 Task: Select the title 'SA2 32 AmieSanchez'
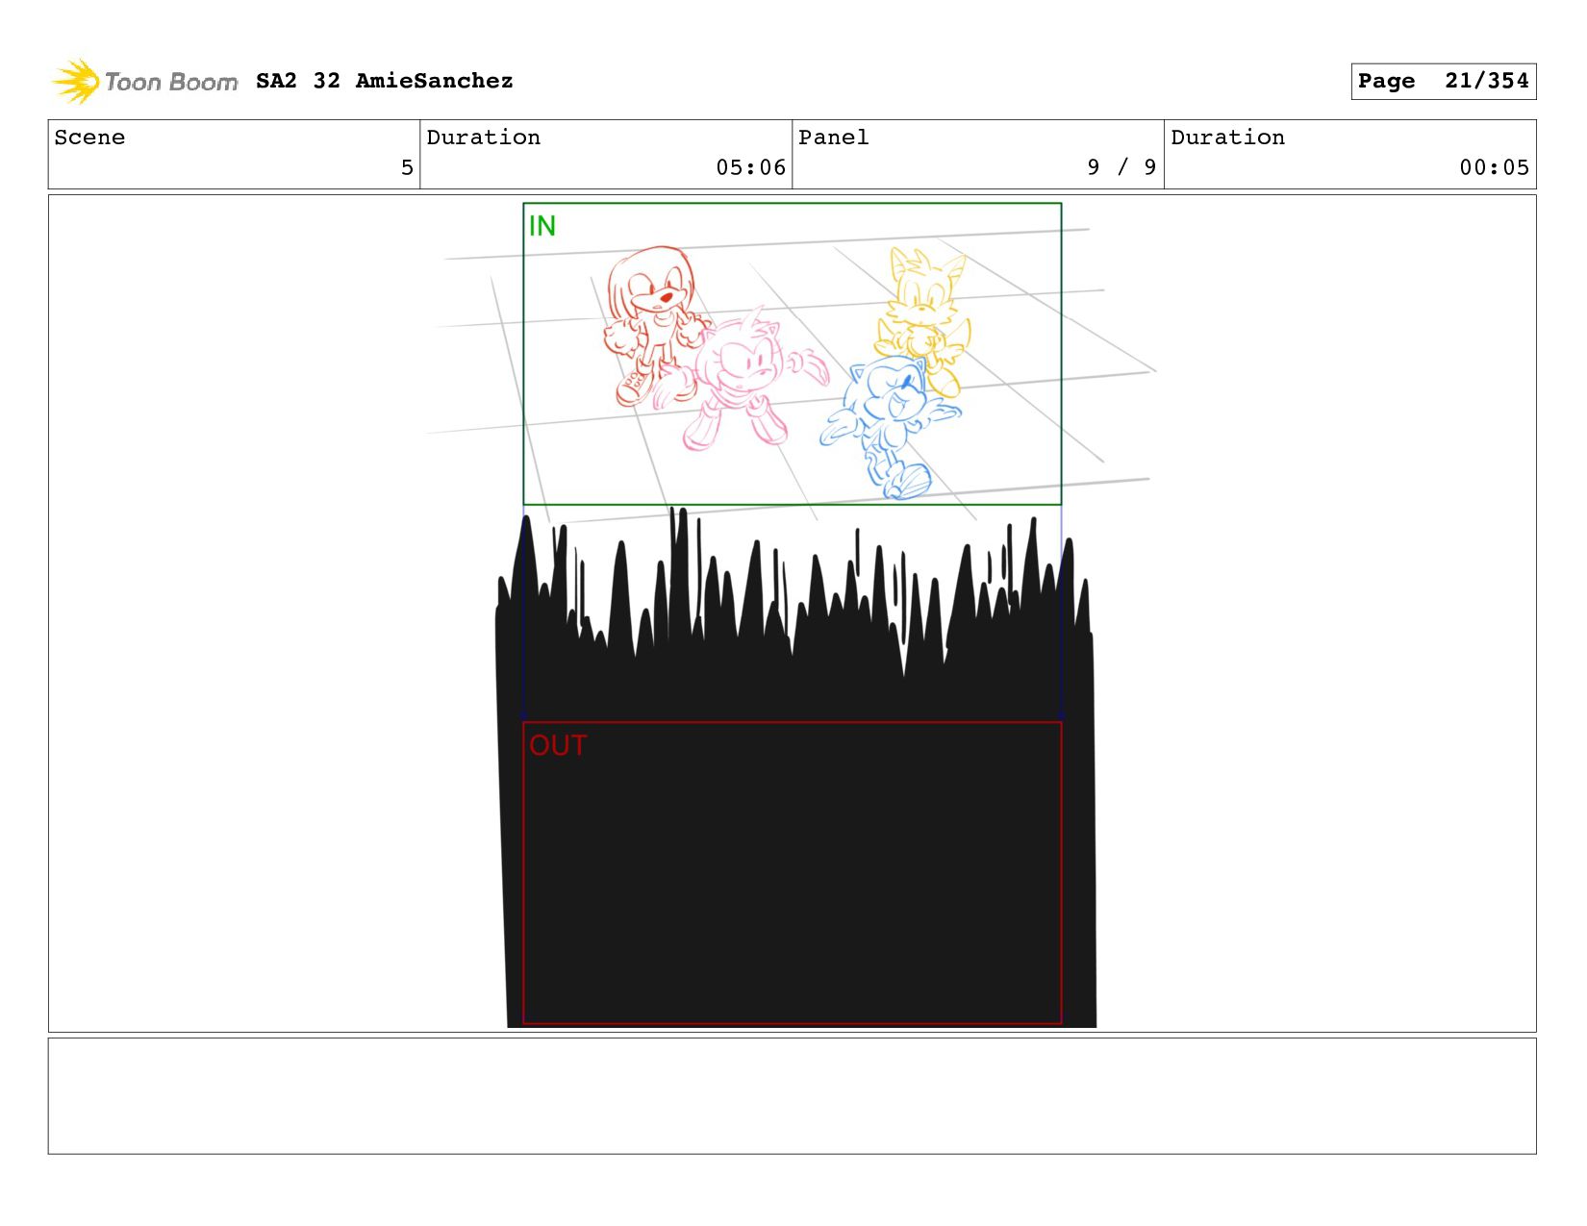[x=385, y=81]
